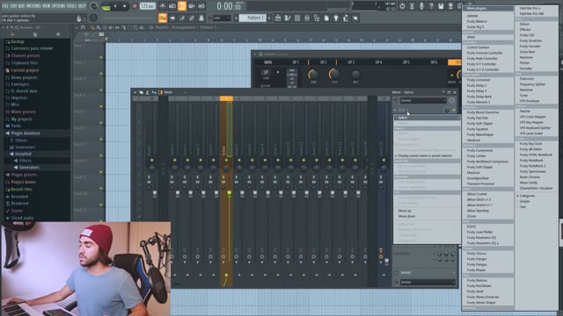Expand the Packs folder in browser
Screen dimensions: 563x316
pos(16,126)
